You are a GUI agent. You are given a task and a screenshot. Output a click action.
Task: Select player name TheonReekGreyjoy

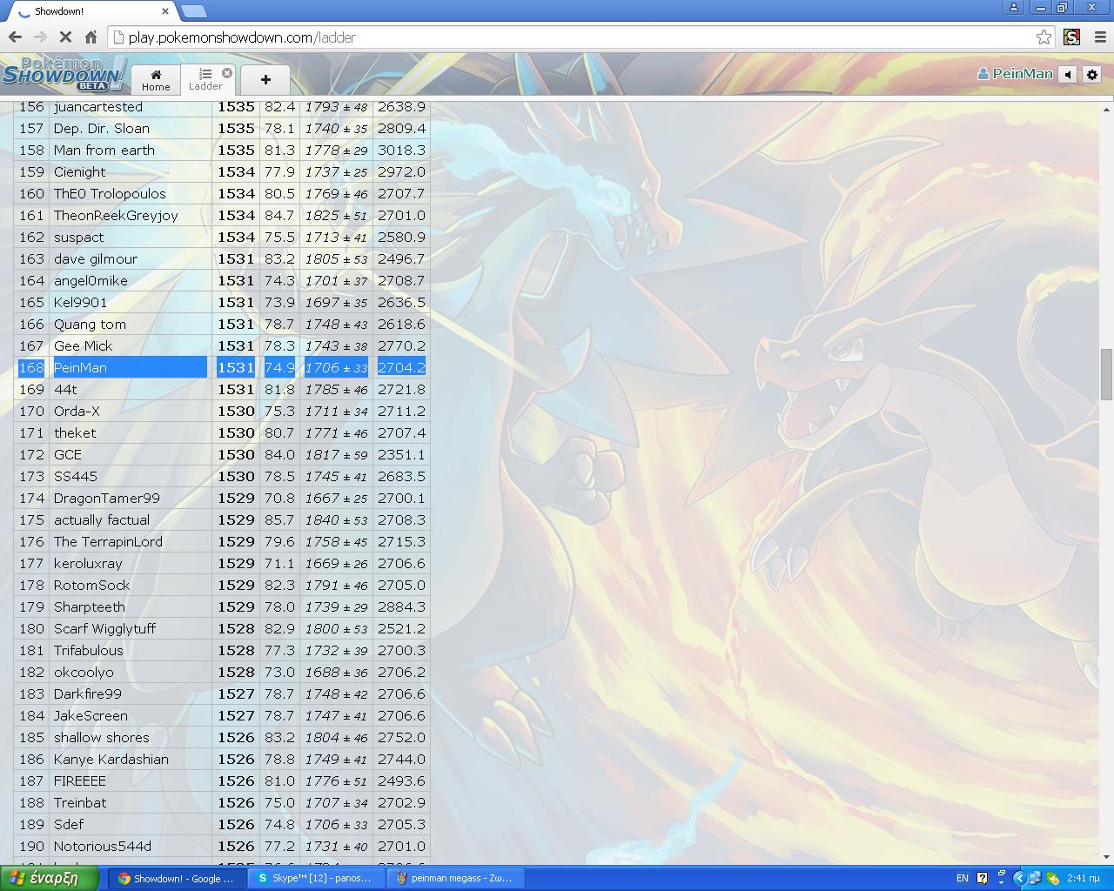pyautogui.click(x=116, y=215)
